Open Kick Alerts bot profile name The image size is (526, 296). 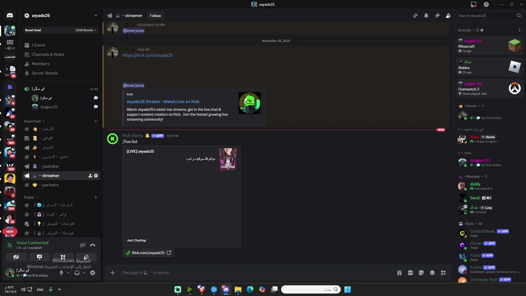pos(133,136)
